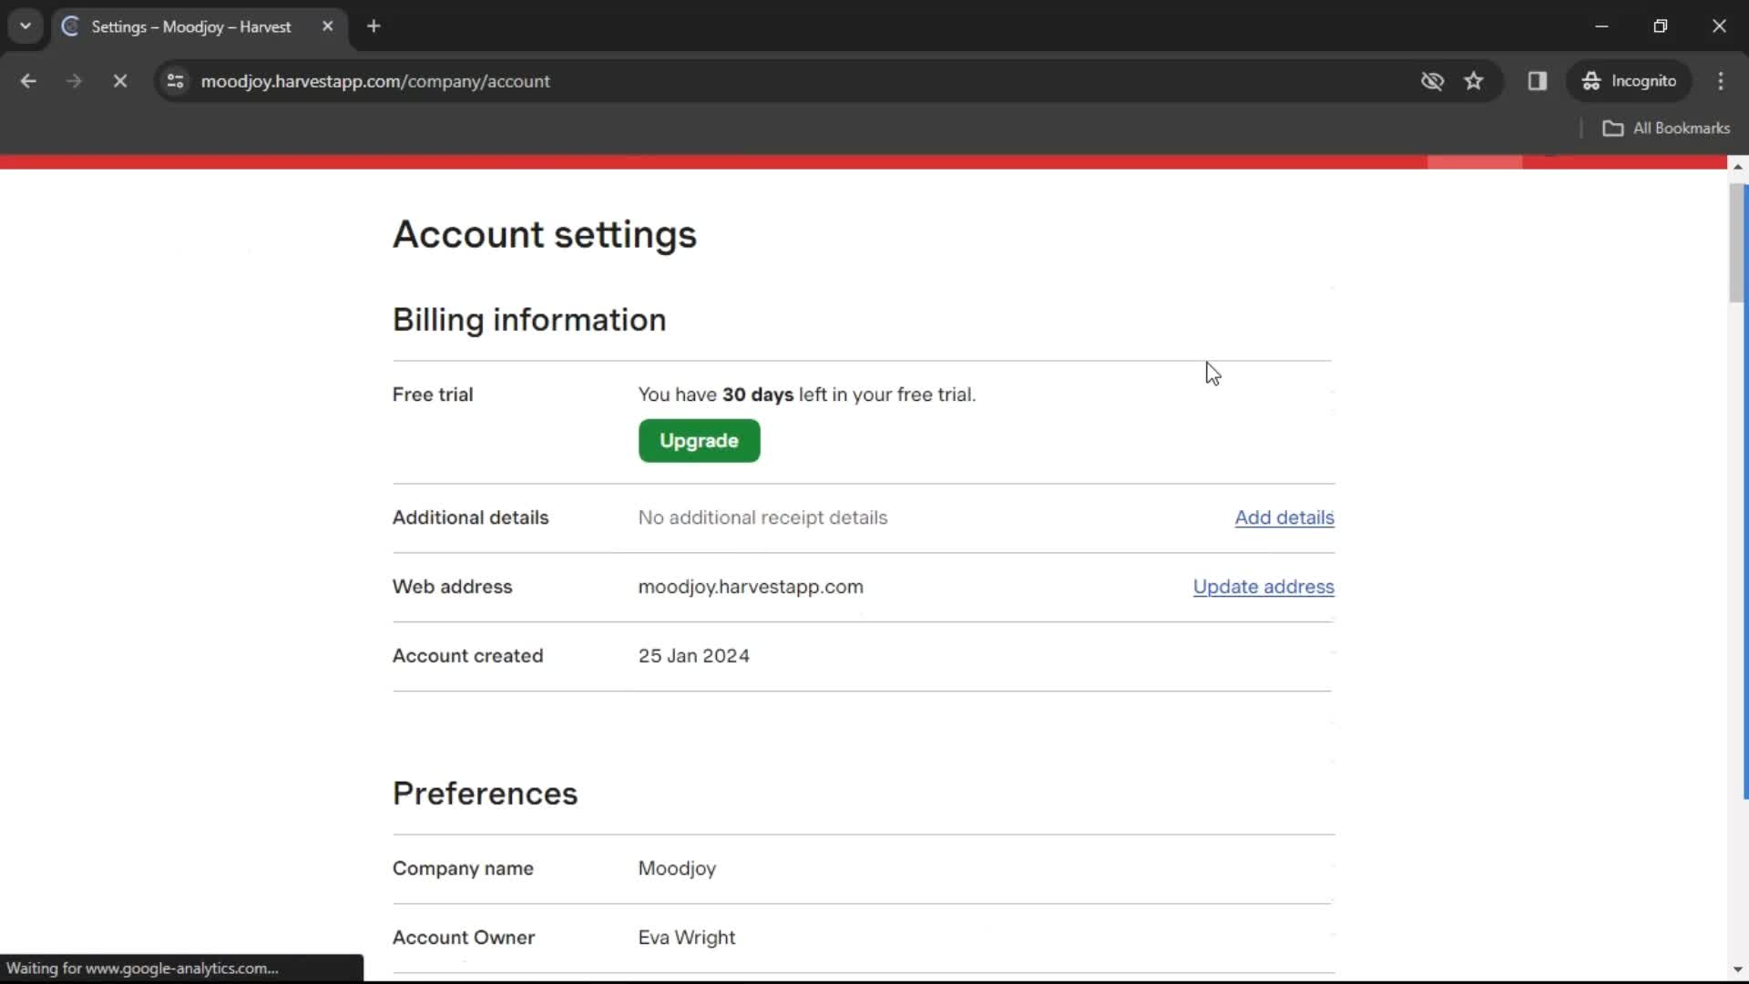Click the 'Additional details' row label
The height and width of the screenshot is (984, 1749).
pyautogui.click(x=471, y=518)
